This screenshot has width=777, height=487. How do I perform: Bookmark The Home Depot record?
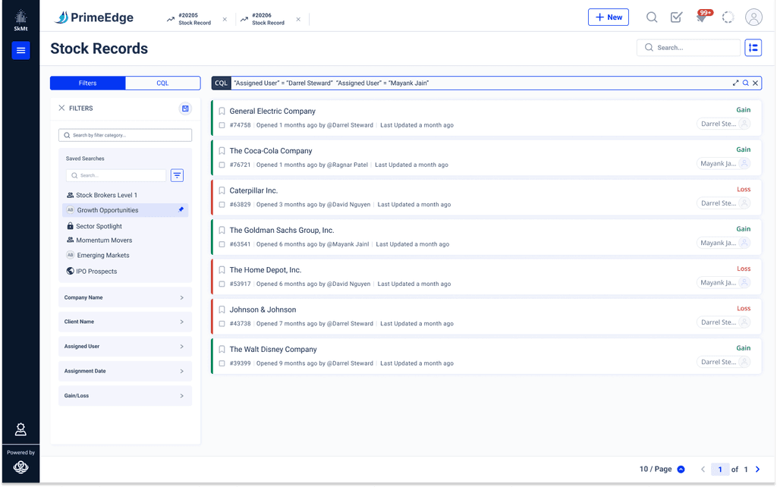click(x=222, y=270)
